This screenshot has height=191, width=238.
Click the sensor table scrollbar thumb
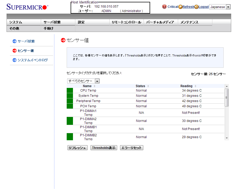pyautogui.click(x=227, y=98)
